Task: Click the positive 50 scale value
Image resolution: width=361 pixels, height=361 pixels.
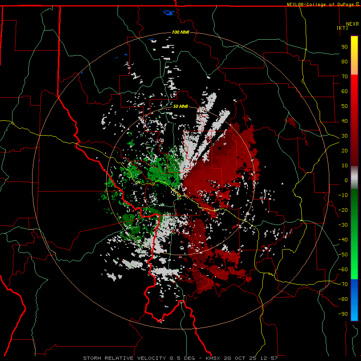Action: pyautogui.click(x=345, y=106)
